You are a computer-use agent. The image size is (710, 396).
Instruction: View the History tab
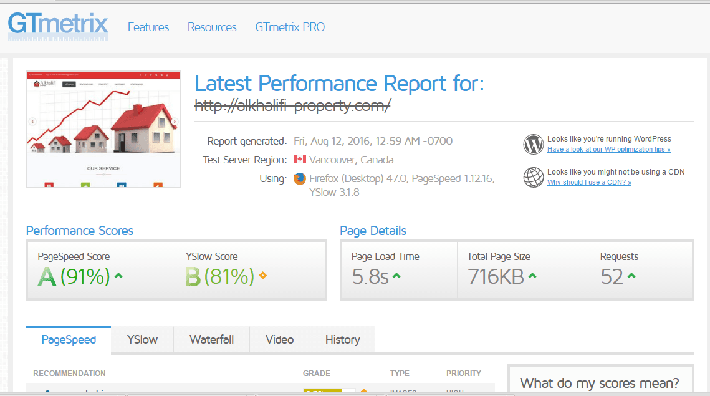[342, 340]
